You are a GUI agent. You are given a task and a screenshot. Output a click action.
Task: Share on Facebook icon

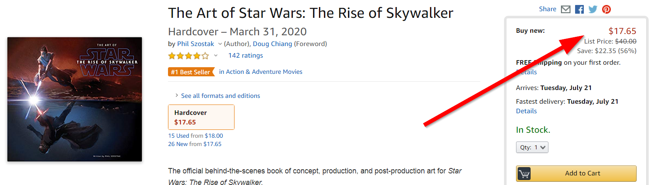(579, 9)
